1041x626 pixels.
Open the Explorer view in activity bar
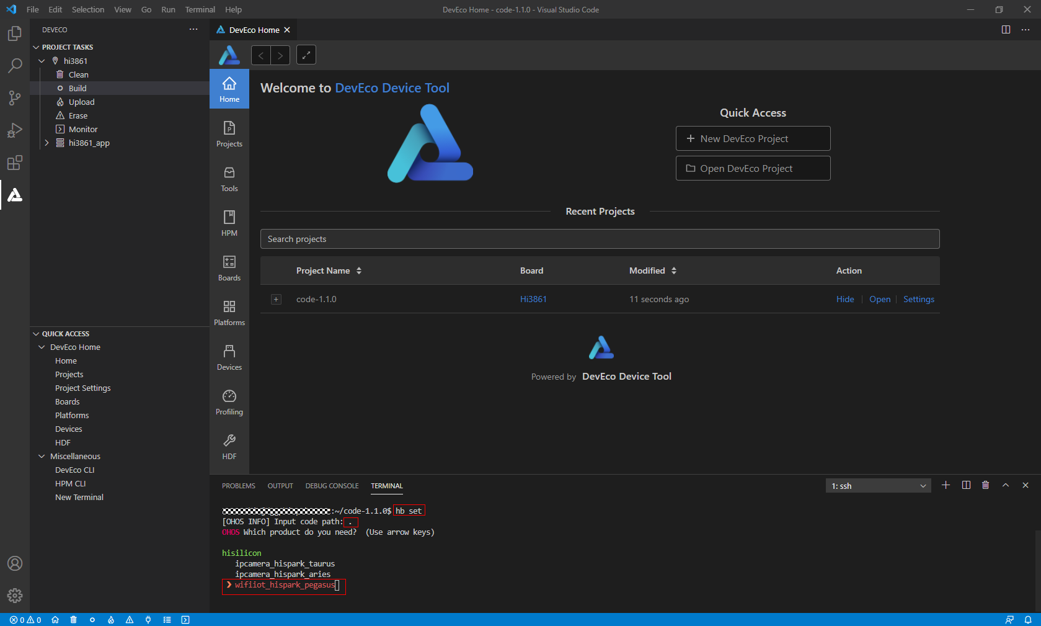pos(15,34)
